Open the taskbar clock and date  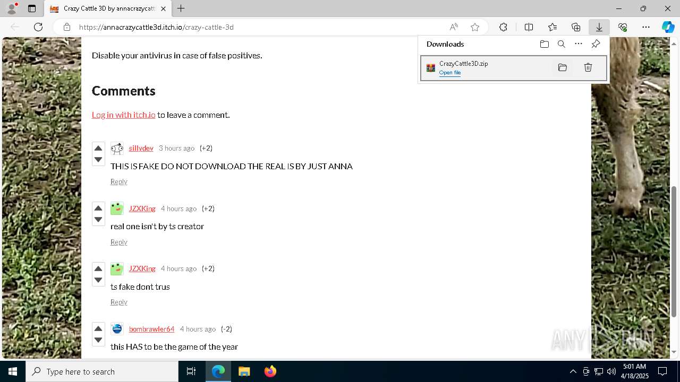[x=635, y=371]
